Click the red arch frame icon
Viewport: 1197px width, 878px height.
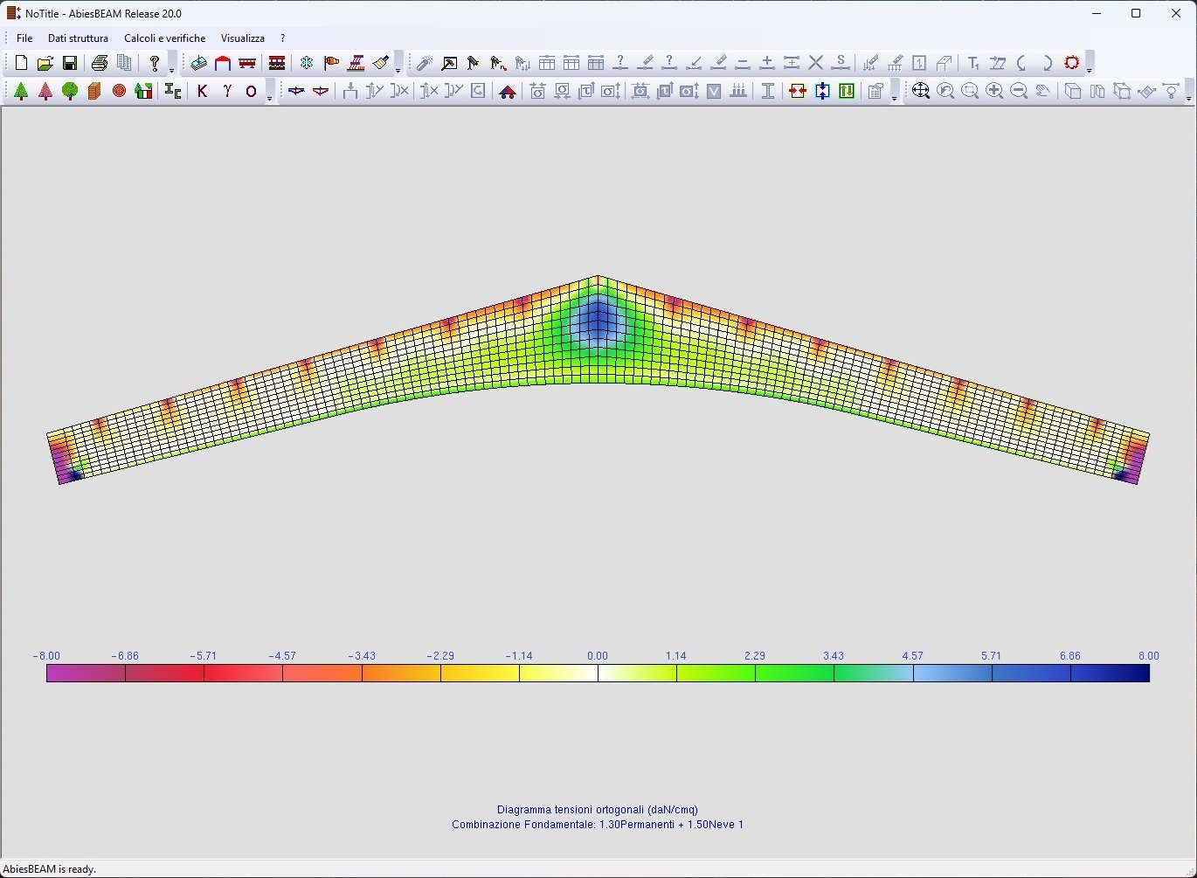223,63
